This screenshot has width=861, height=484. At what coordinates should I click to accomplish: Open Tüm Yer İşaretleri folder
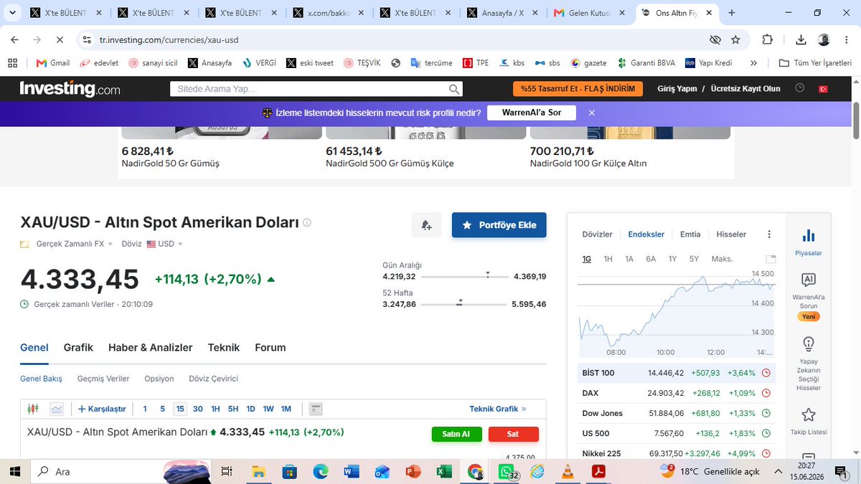tap(815, 63)
